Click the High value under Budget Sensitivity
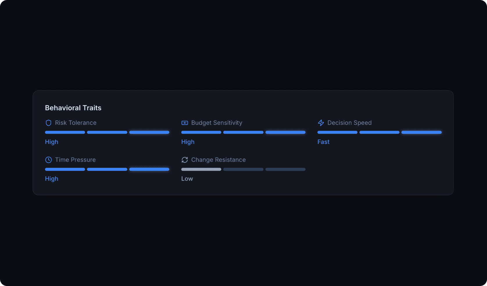 188,142
